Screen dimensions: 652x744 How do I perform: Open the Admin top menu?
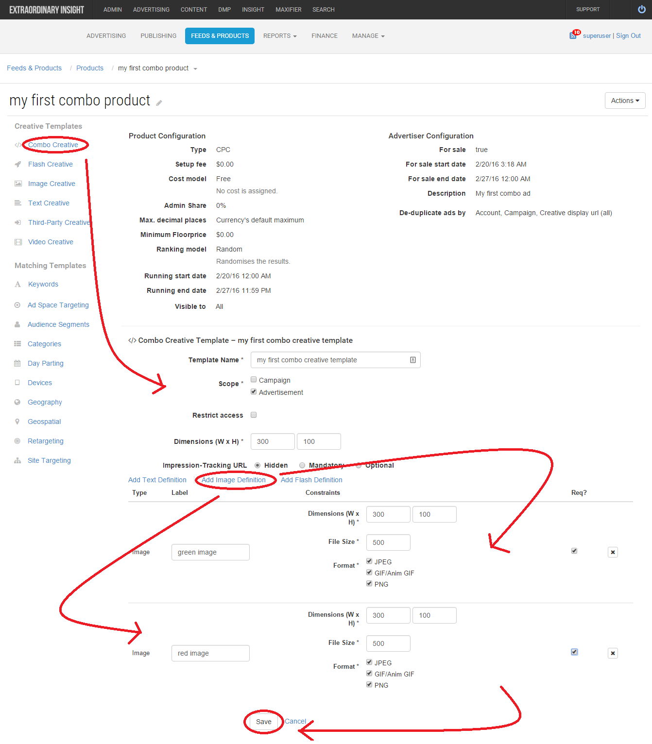(113, 10)
